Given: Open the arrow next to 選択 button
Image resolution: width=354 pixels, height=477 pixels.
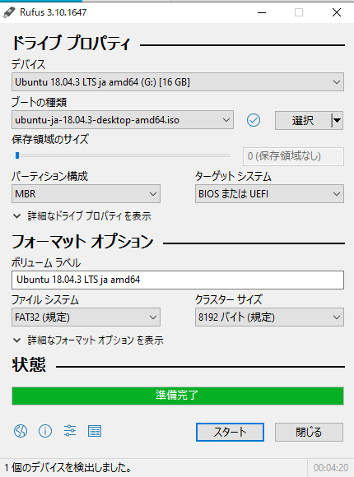Looking at the screenshot, I should point(337,120).
